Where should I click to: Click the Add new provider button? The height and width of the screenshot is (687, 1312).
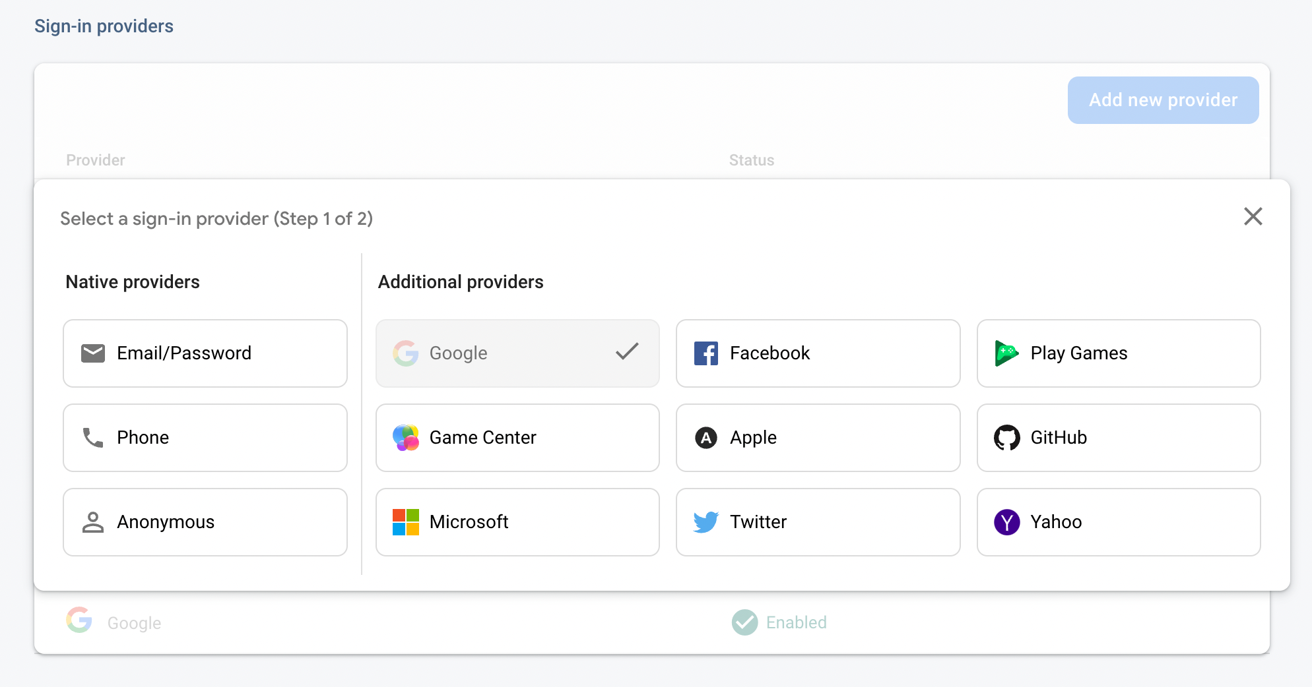coord(1164,100)
